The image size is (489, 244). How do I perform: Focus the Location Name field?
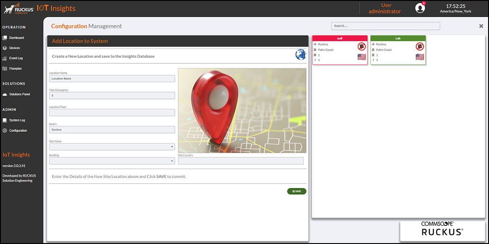pyautogui.click(x=112, y=79)
